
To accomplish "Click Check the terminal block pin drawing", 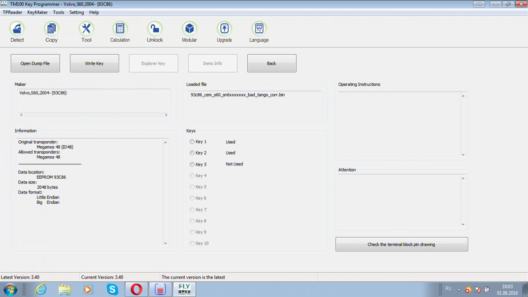I will 401,244.
